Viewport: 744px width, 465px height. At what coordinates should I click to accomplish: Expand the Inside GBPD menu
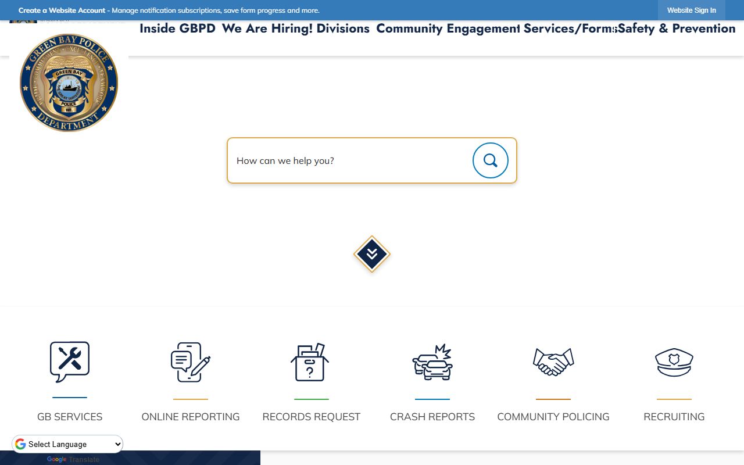[x=177, y=28]
